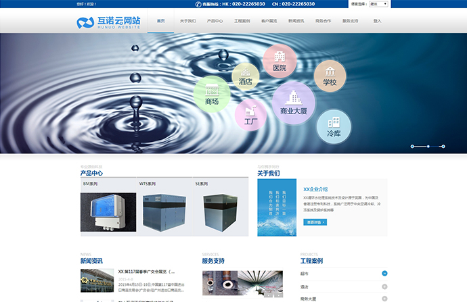
Task: Collapse the 超市 project case item
Action: [384, 274]
